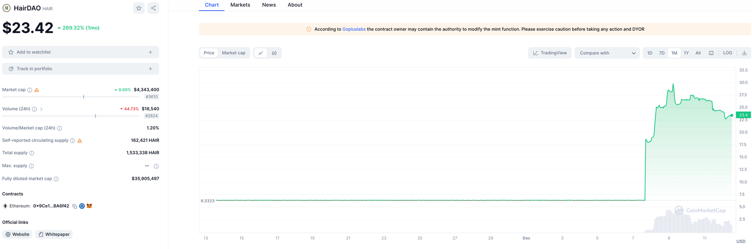Select the 7D time range
Image resolution: width=752 pixels, height=249 pixels.
[662, 53]
